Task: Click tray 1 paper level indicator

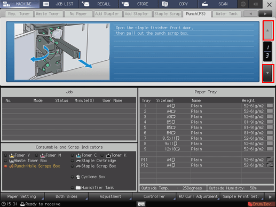Action: [270, 106]
